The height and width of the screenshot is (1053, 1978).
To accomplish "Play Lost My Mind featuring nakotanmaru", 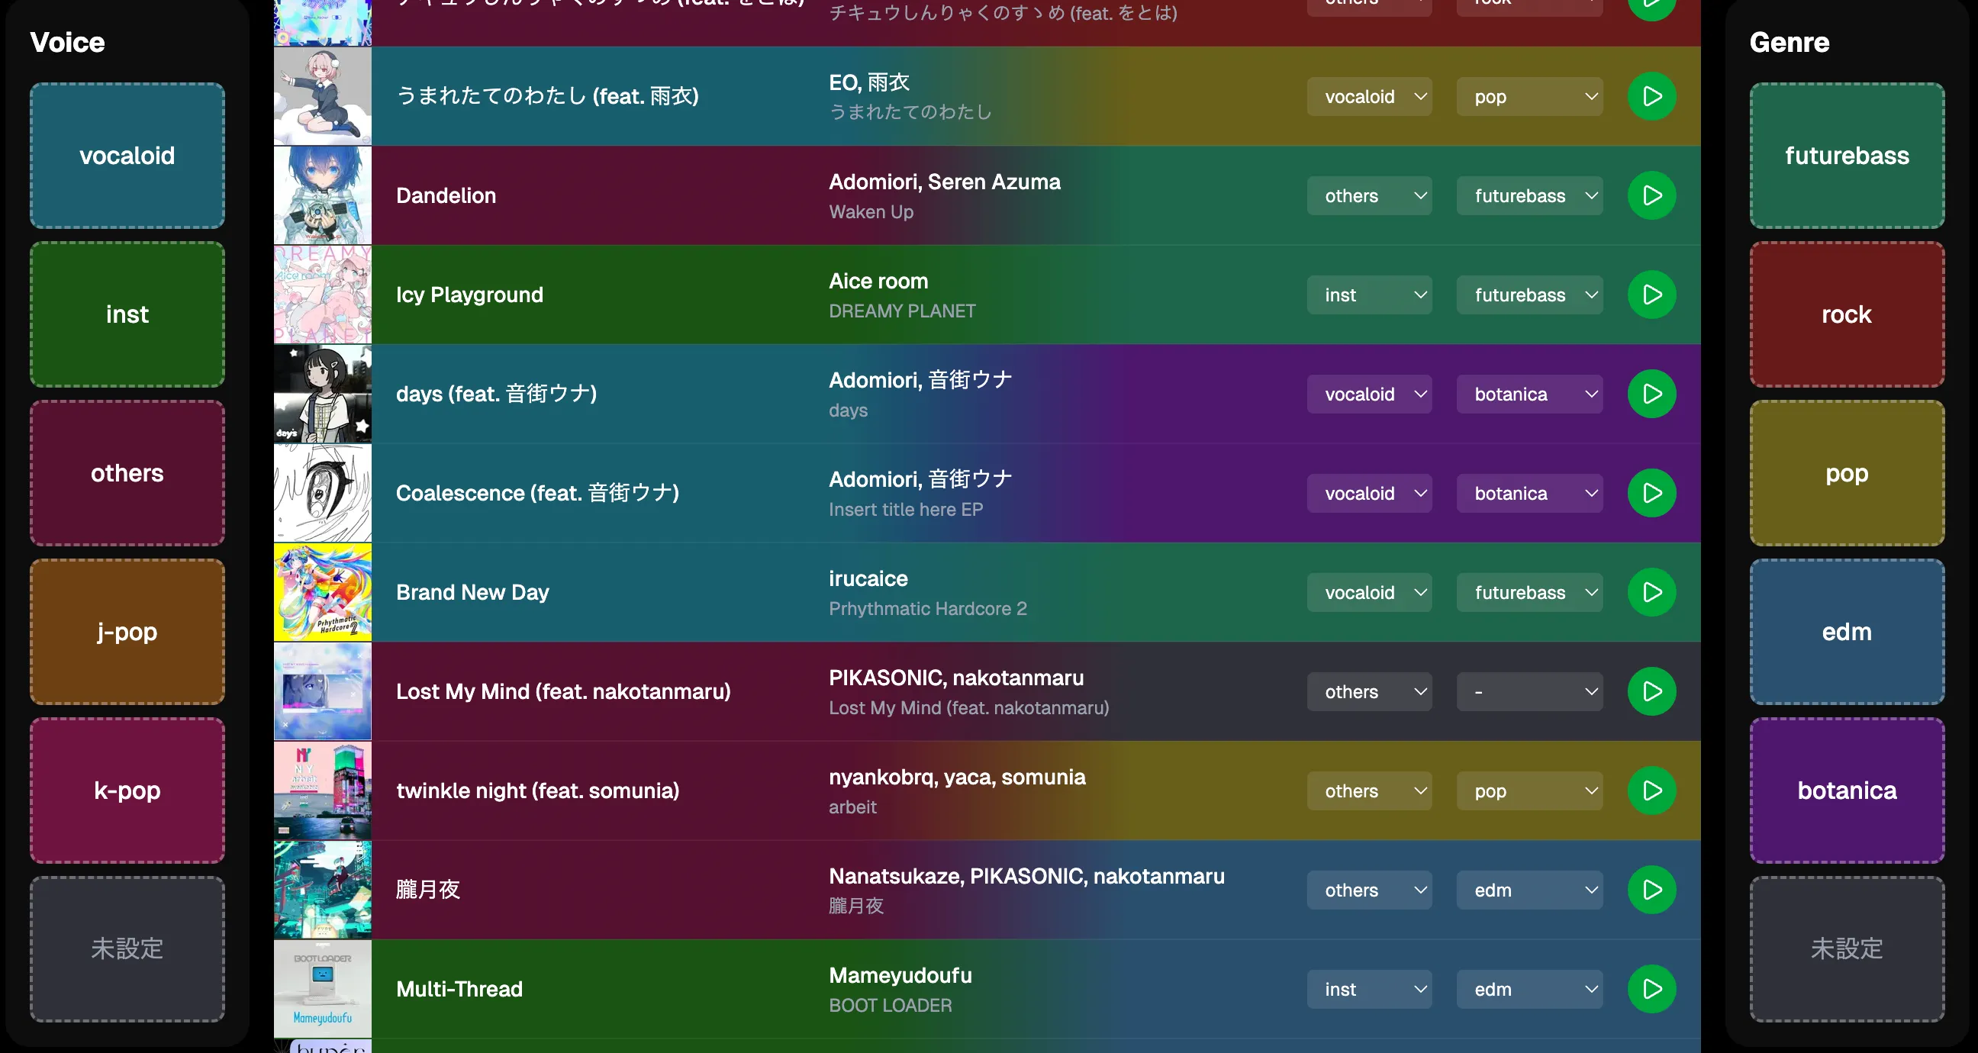I will click(x=1651, y=691).
